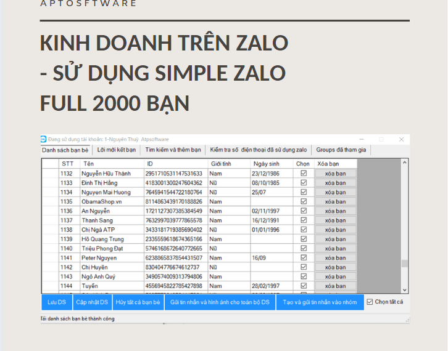
Task: Click the Giới tính column header
Action: coord(229,164)
